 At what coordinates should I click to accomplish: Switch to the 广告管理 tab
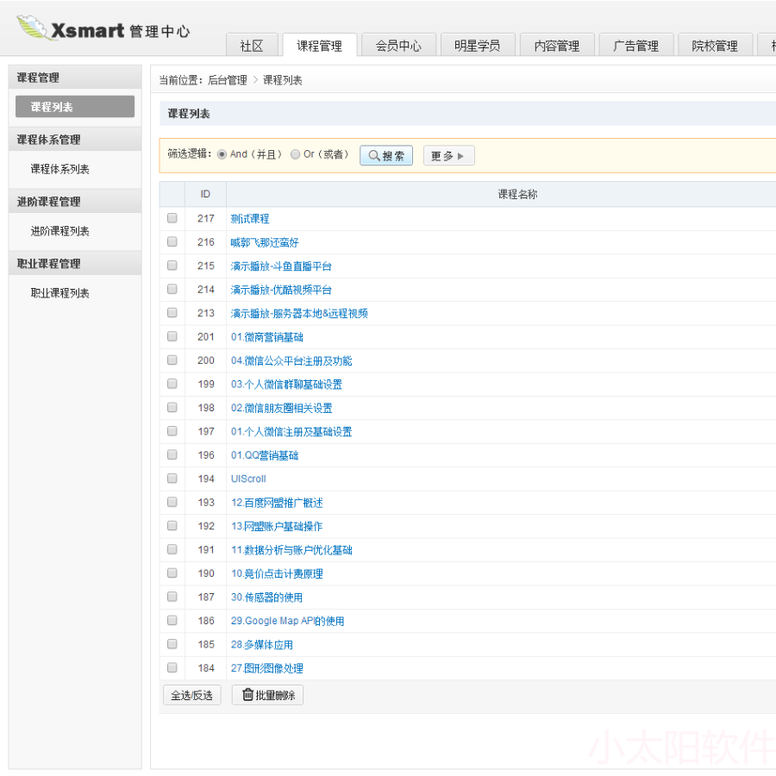tap(636, 45)
